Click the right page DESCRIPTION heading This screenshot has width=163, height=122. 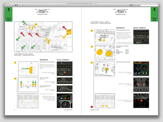(x=120, y=28)
